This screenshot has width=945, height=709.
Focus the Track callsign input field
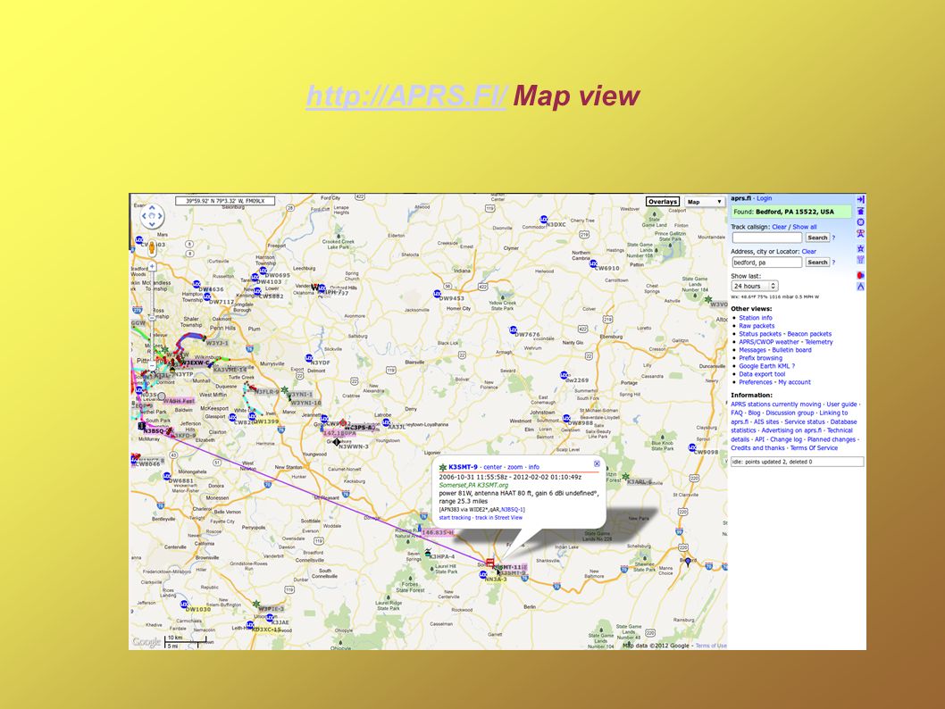click(x=767, y=238)
